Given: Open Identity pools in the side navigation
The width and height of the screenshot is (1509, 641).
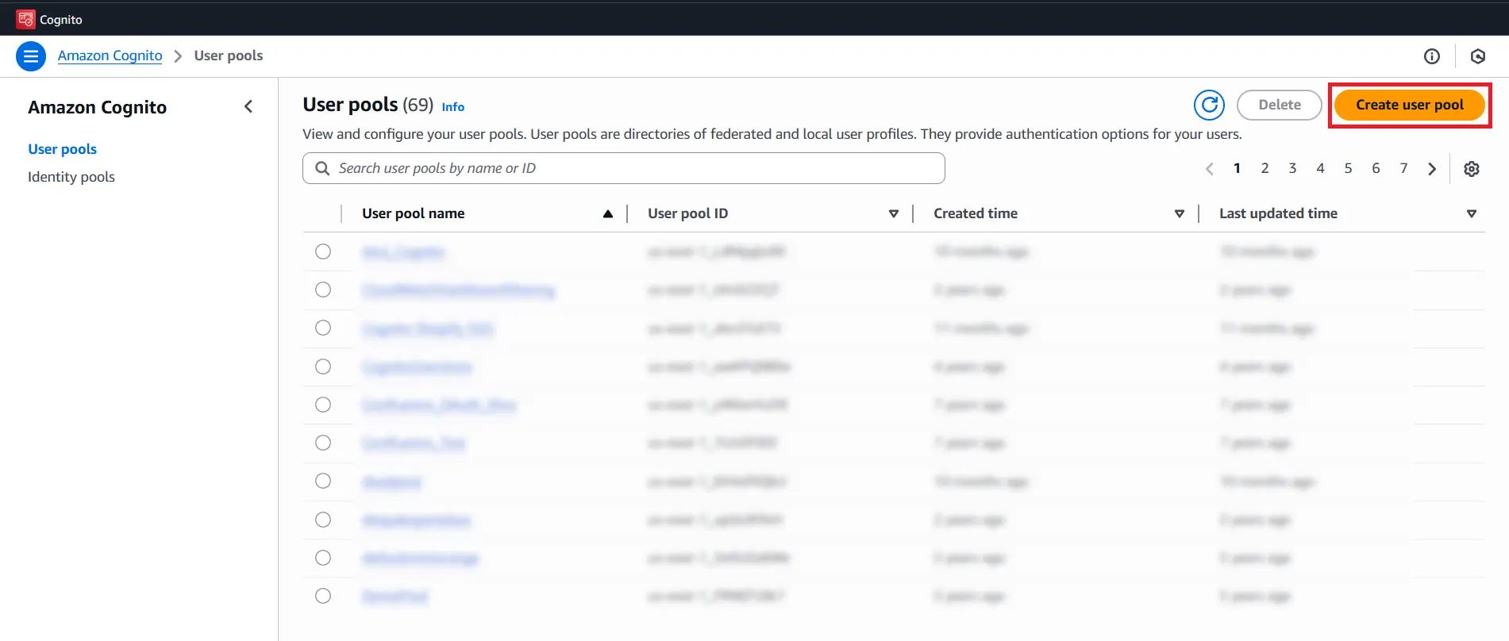Looking at the screenshot, I should coord(71,177).
